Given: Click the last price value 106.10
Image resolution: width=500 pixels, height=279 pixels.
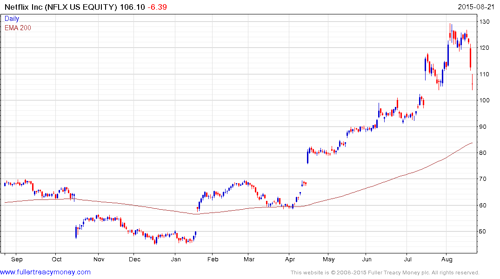Looking at the screenshot, I should point(133,7).
